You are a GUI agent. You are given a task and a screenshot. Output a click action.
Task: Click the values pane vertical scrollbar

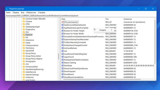click(x=155, y=42)
